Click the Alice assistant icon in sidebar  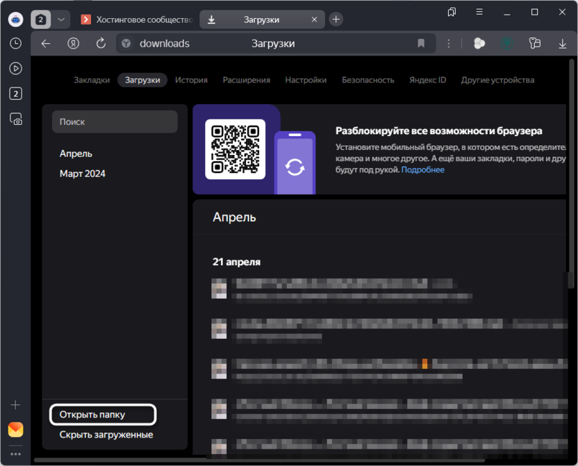coord(15,19)
